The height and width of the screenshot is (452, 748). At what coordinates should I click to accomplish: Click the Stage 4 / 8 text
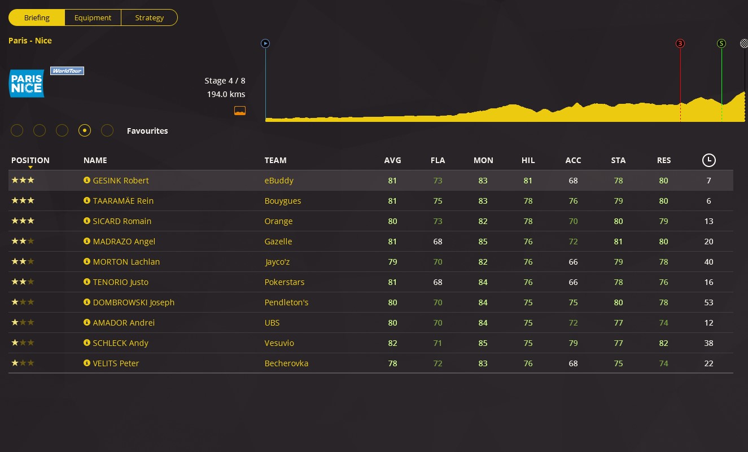pos(225,81)
